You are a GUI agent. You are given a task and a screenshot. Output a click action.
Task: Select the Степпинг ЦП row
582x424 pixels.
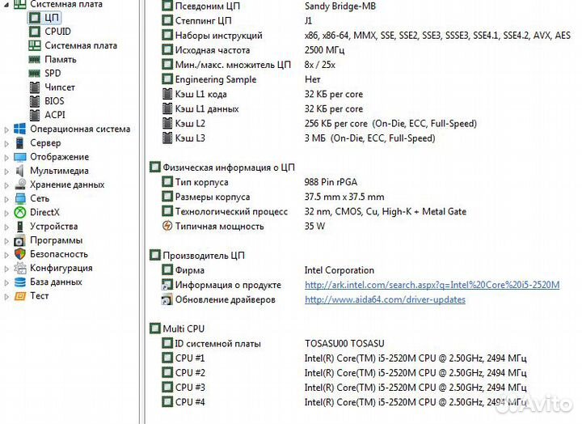(x=238, y=20)
